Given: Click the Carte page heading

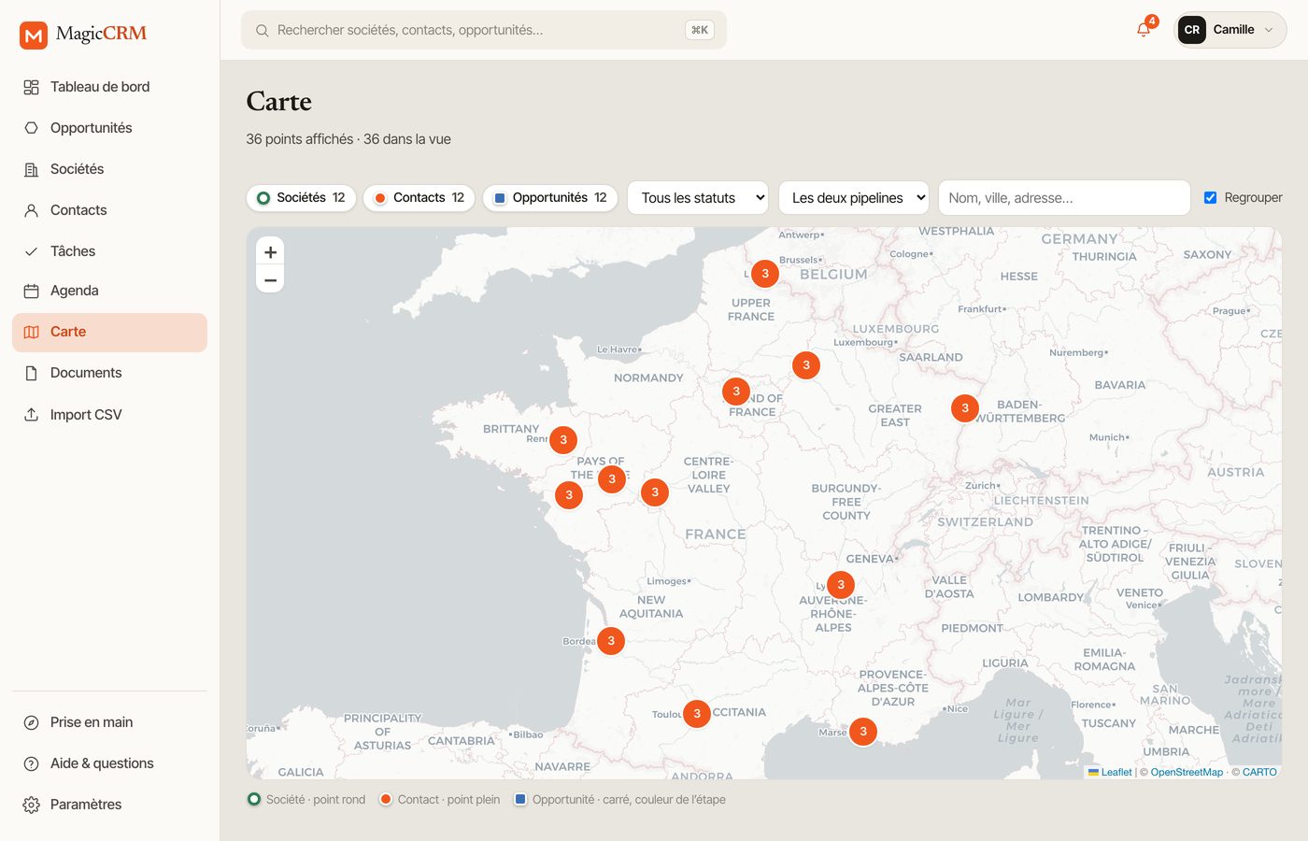Looking at the screenshot, I should (279, 101).
